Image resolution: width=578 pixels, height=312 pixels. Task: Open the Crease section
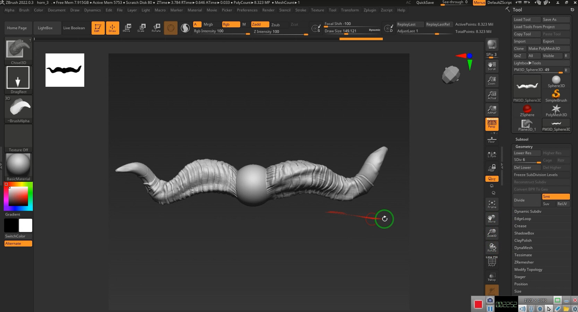[x=520, y=226]
